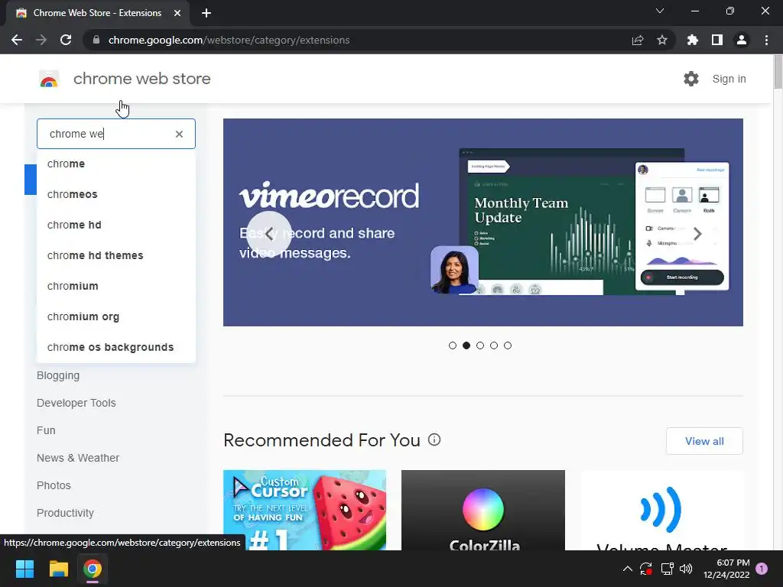Viewport: 783px width, 587px height.
Task: Open Custom Cursor extension card
Action: pyautogui.click(x=304, y=510)
